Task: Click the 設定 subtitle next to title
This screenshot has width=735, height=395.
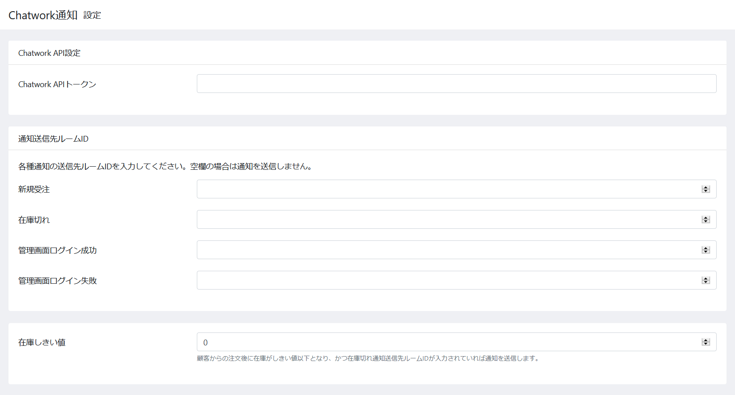Action: (x=92, y=15)
